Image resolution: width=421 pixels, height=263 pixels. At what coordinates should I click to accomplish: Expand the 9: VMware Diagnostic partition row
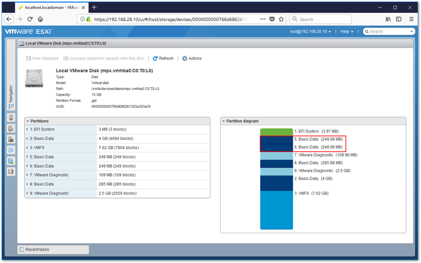coord(27,193)
